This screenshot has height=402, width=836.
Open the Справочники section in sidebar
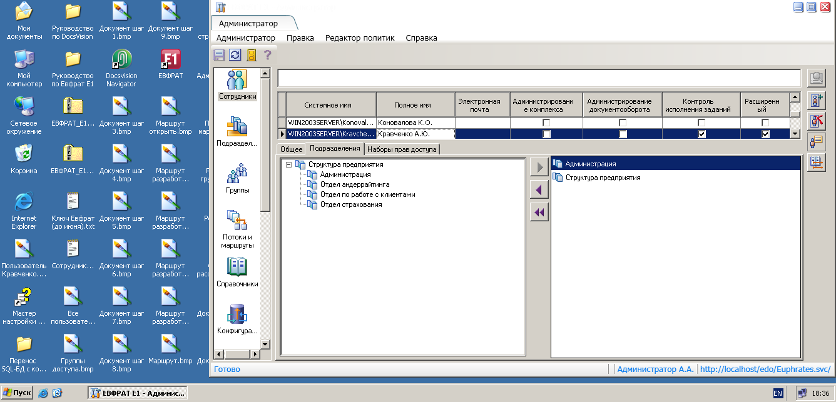tap(237, 272)
